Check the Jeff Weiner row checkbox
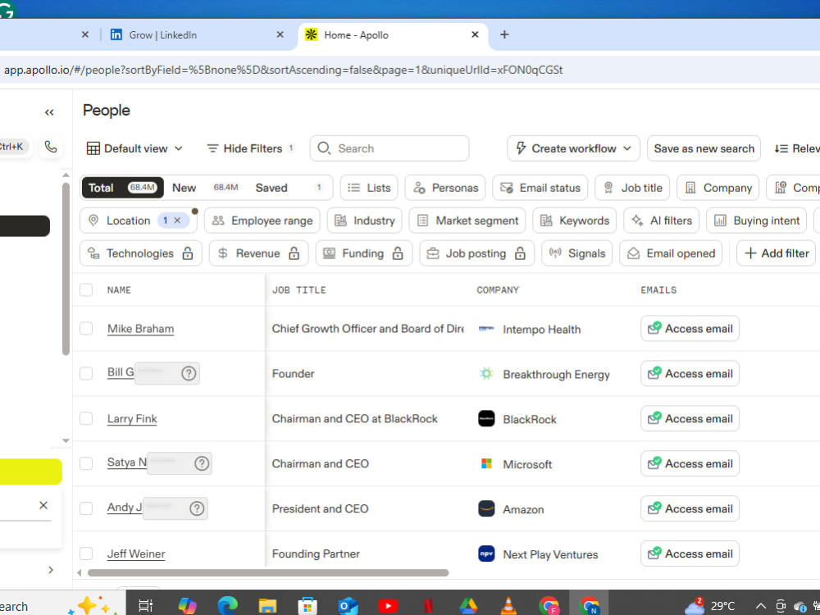 (86, 553)
